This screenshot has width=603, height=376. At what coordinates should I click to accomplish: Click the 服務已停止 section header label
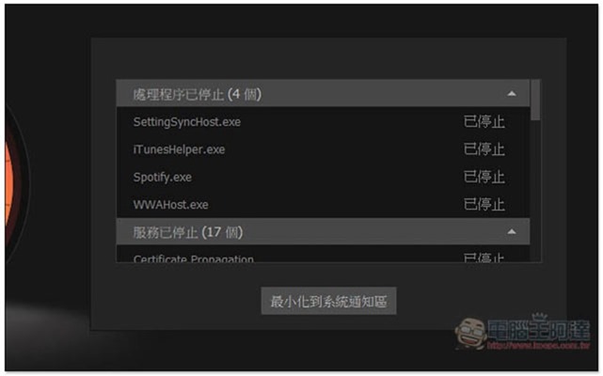pos(187,232)
